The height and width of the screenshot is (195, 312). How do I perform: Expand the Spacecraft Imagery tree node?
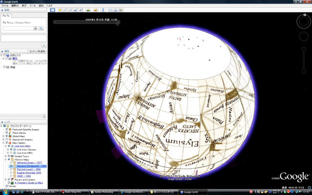3,139
